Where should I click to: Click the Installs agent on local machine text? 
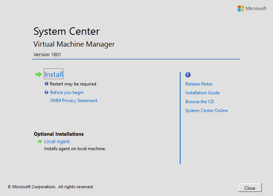tap(75, 149)
